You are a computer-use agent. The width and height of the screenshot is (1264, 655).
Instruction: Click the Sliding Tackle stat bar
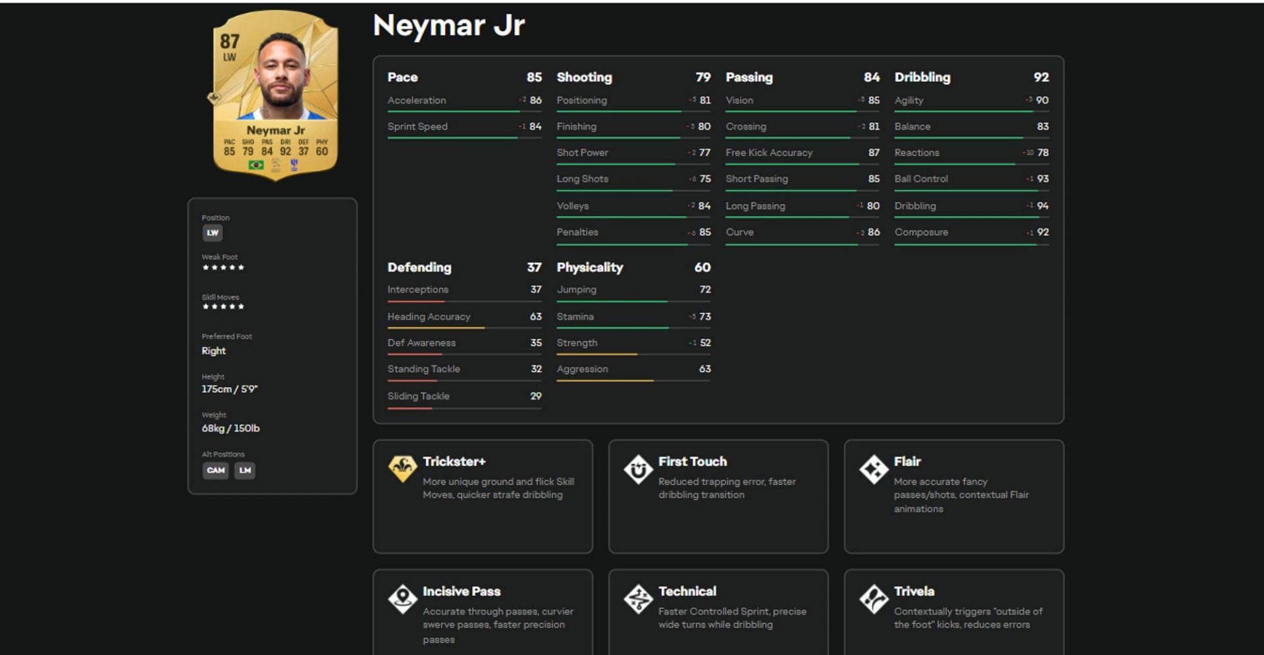(464, 408)
